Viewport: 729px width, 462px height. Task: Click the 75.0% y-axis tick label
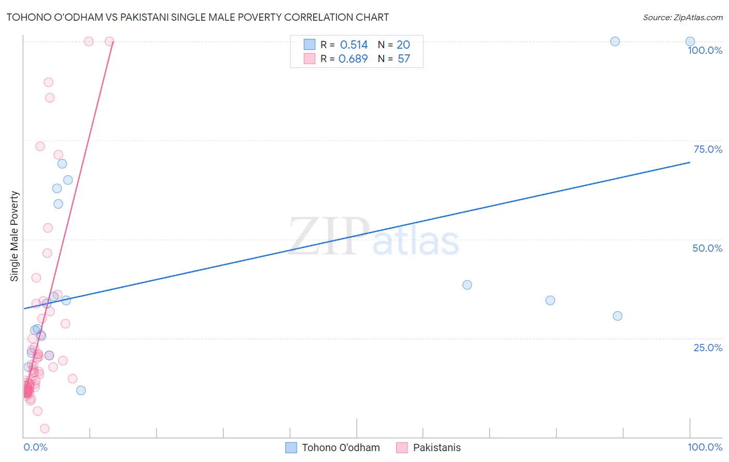point(708,149)
